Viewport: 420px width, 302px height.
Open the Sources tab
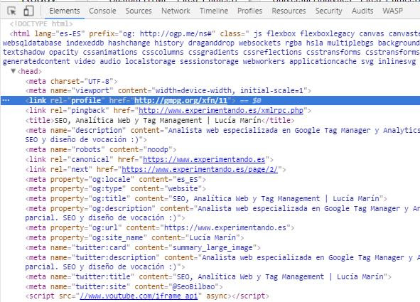139,11
